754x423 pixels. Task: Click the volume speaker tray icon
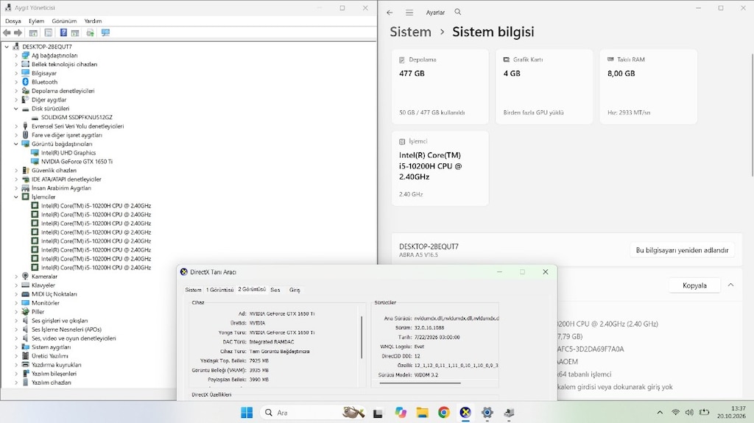689,413
